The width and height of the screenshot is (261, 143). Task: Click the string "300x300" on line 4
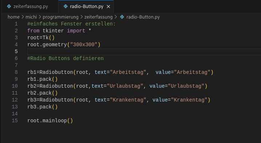(84, 45)
